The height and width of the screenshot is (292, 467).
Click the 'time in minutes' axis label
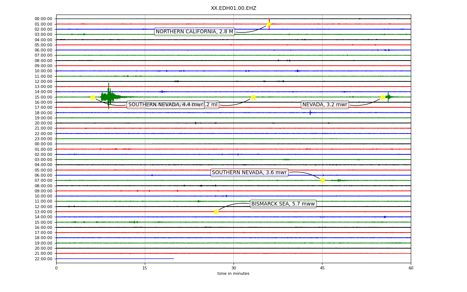click(233, 274)
